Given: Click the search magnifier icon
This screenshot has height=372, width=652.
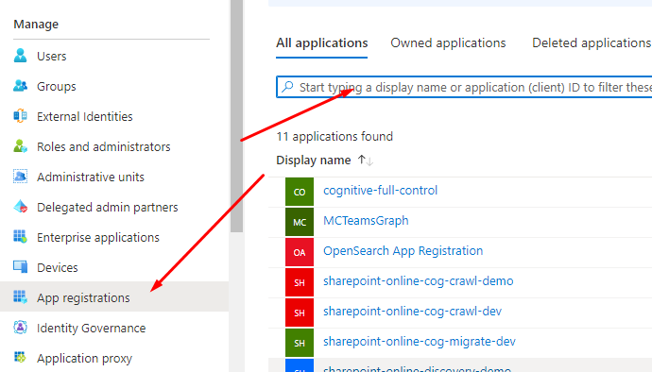Looking at the screenshot, I should (287, 87).
